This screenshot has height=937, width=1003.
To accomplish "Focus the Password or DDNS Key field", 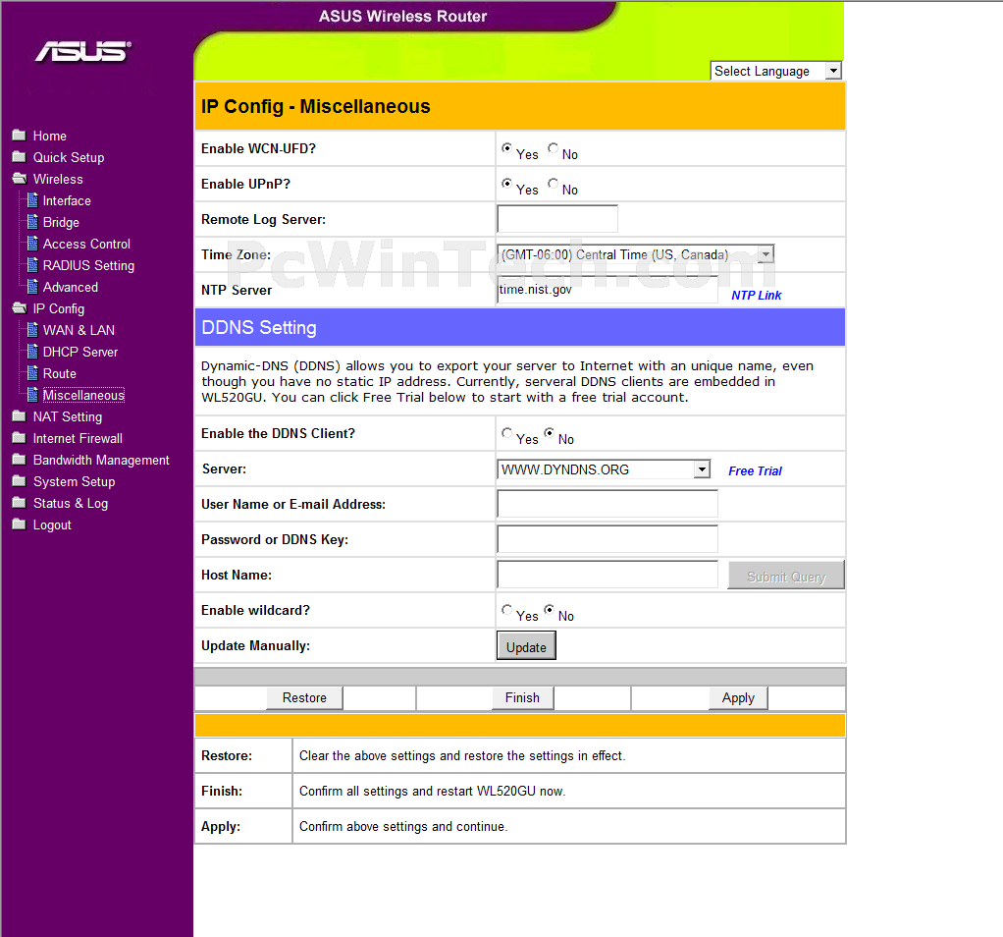I will coord(607,539).
